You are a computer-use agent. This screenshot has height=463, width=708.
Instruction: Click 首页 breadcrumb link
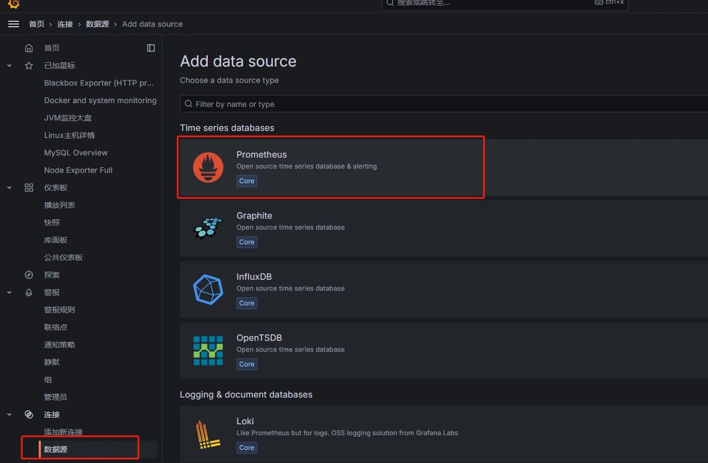point(37,24)
